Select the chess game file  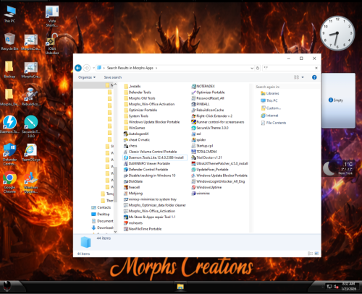[x=130, y=146]
